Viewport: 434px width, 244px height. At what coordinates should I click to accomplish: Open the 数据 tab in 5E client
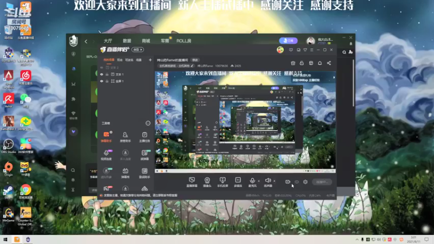coord(127,41)
